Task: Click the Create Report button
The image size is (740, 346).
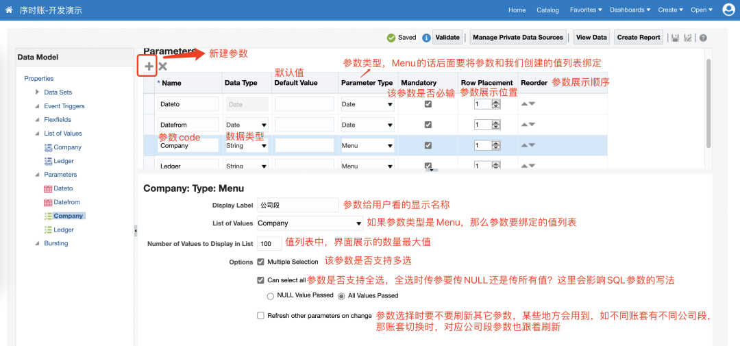Action: 639,37
